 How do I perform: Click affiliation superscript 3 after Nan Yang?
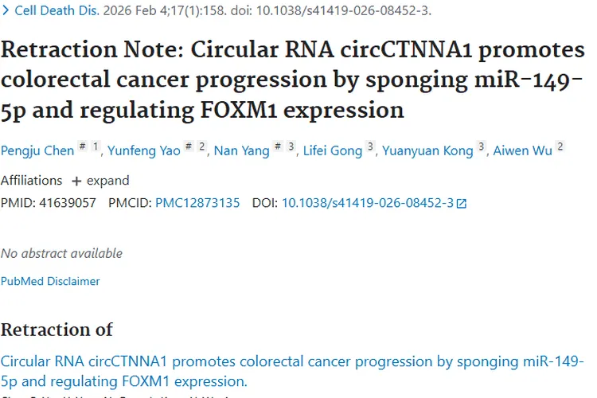pyautogui.click(x=291, y=147)
